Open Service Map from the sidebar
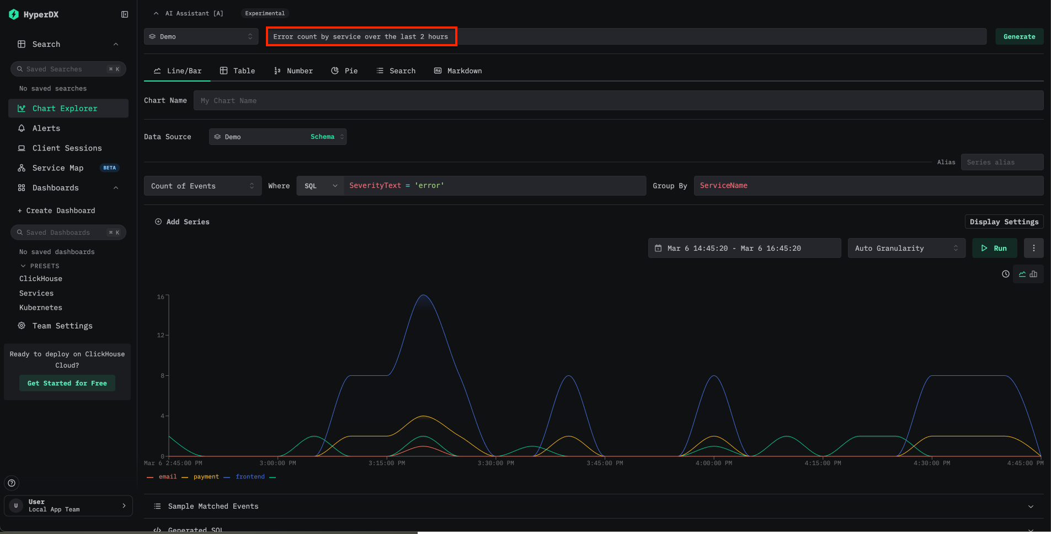 click(58, 168)
